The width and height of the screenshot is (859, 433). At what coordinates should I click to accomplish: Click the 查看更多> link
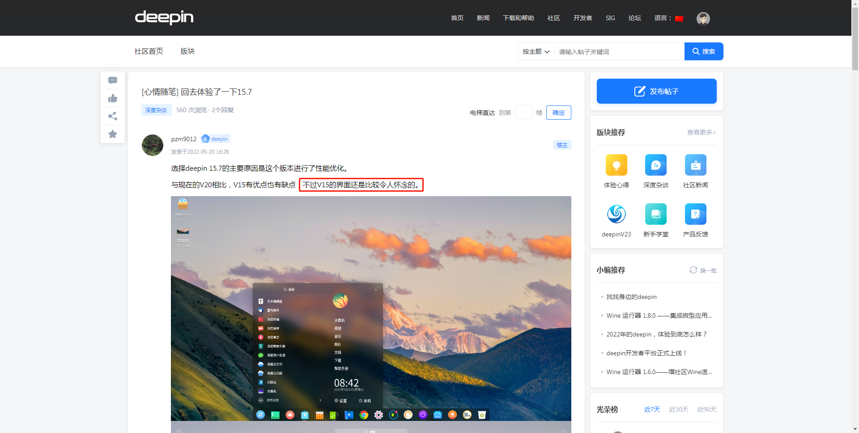[x=702, y=132]
